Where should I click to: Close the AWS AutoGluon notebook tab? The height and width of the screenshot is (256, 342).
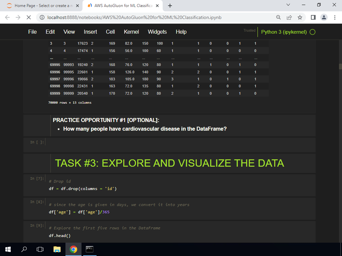click(x=157, y=6)
